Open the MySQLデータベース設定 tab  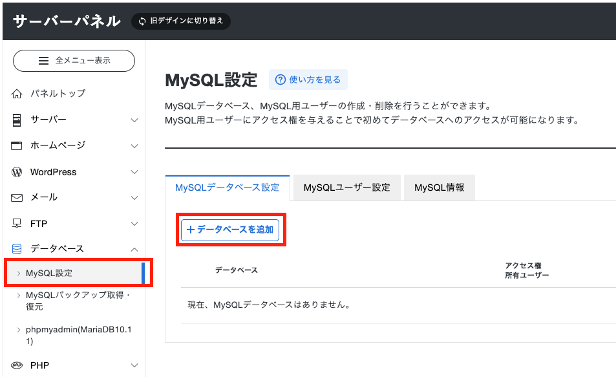(x=228, y=188)
